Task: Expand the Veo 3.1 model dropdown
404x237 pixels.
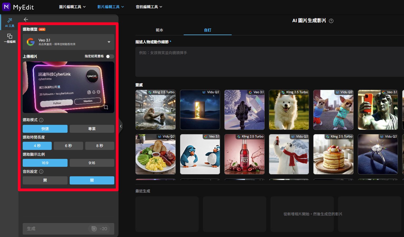Action: pyautogui.click(x=68, y=42)
